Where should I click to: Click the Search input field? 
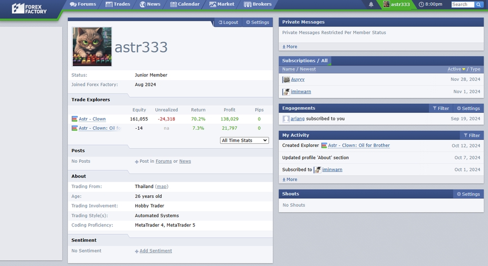tap(463, 5)
